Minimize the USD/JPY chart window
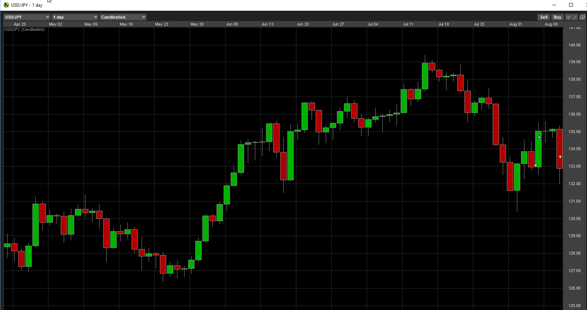 tap(554, 5)
